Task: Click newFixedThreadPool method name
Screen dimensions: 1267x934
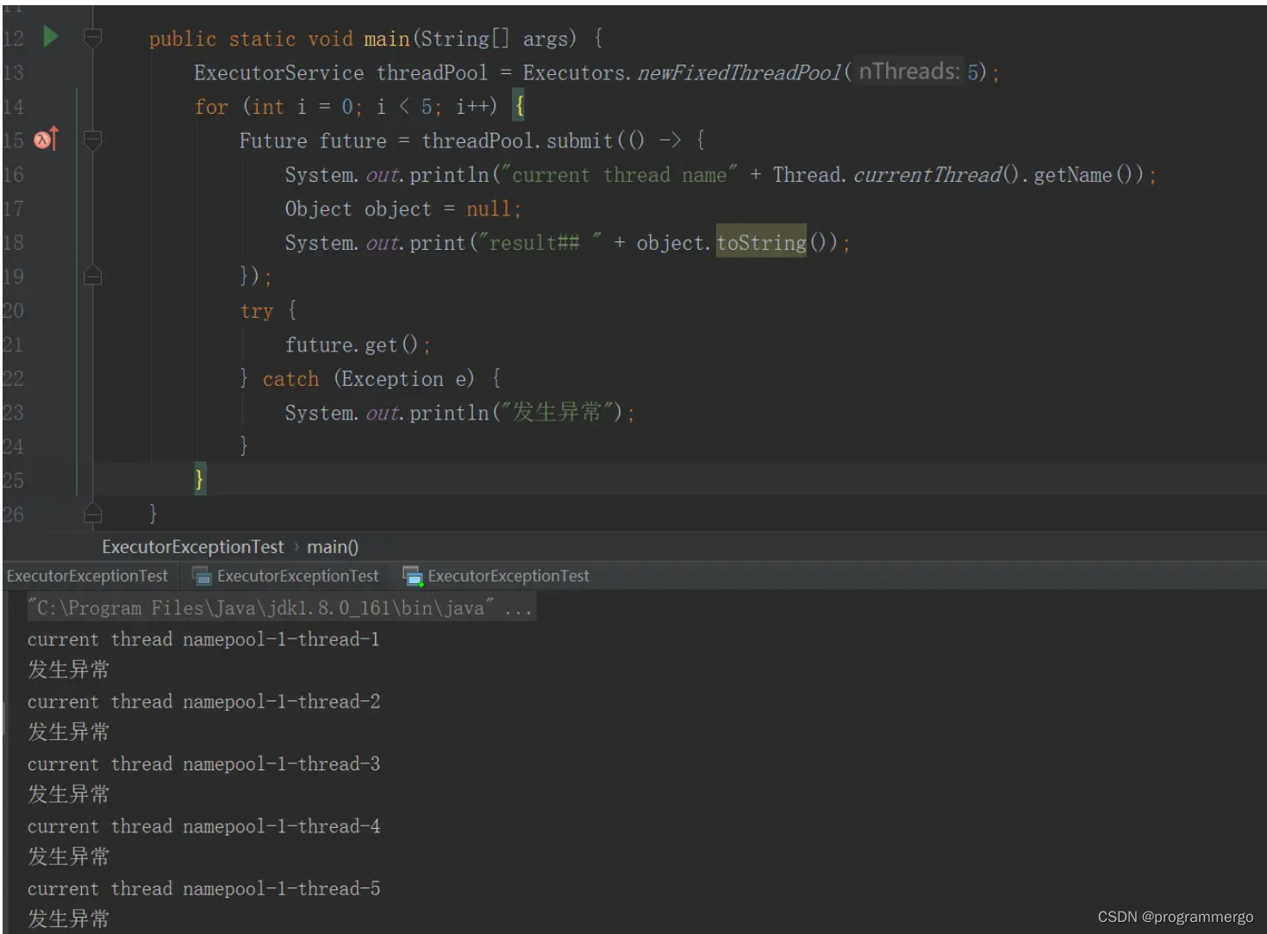Action: pyautogui.click(x=739, y=72)
